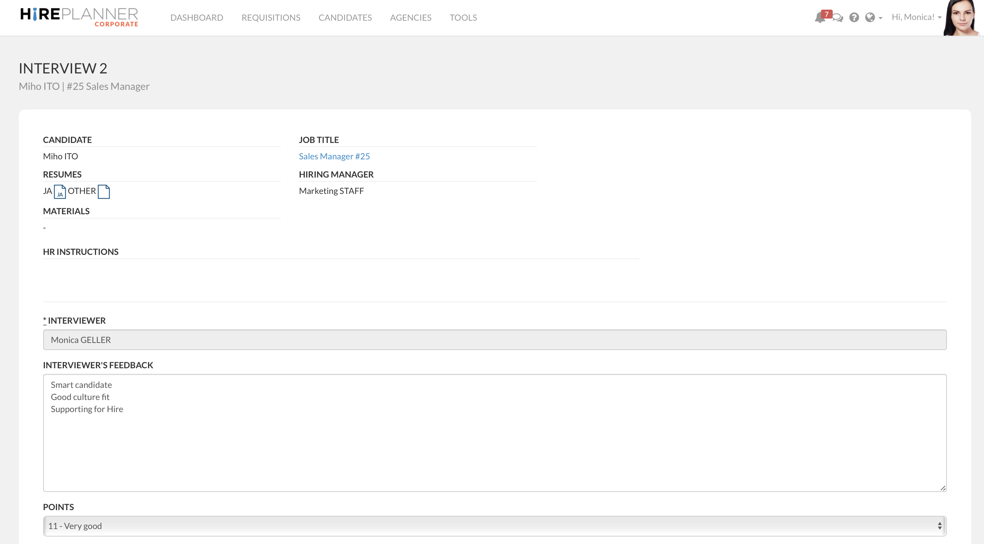
Task: Click the HirePlanner Corporate logo
Action: pyautogui.click(x=79, y=17)
